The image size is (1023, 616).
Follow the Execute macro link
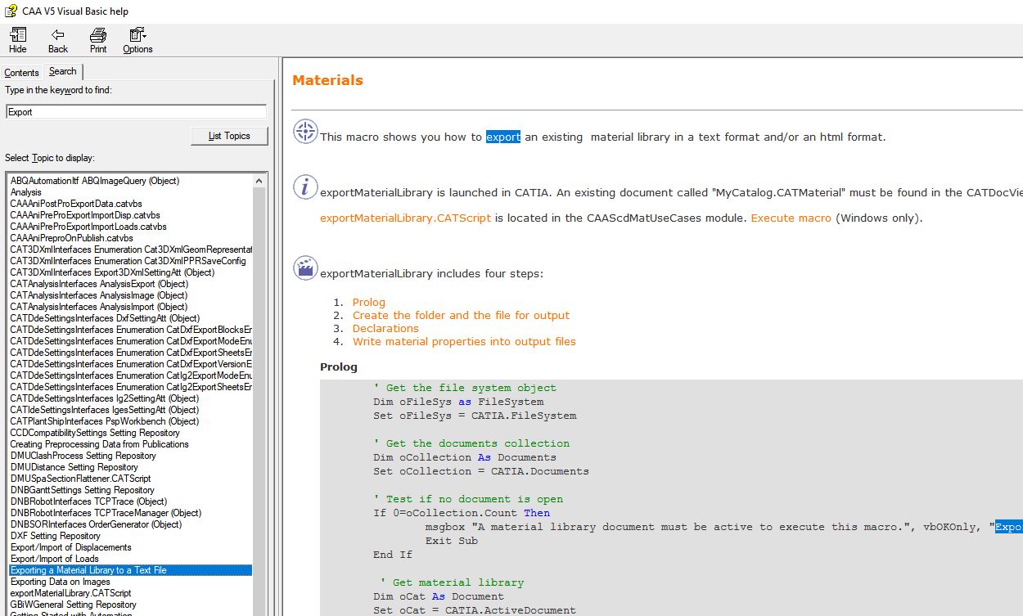[x=791, y=218]
